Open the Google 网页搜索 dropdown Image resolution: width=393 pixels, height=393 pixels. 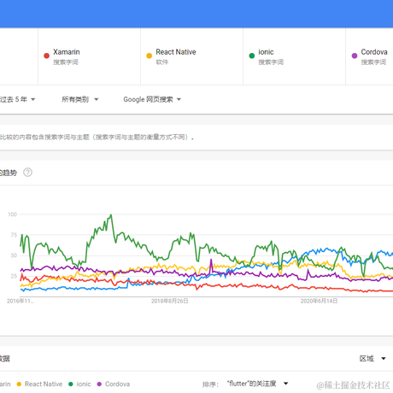point(152,99)
